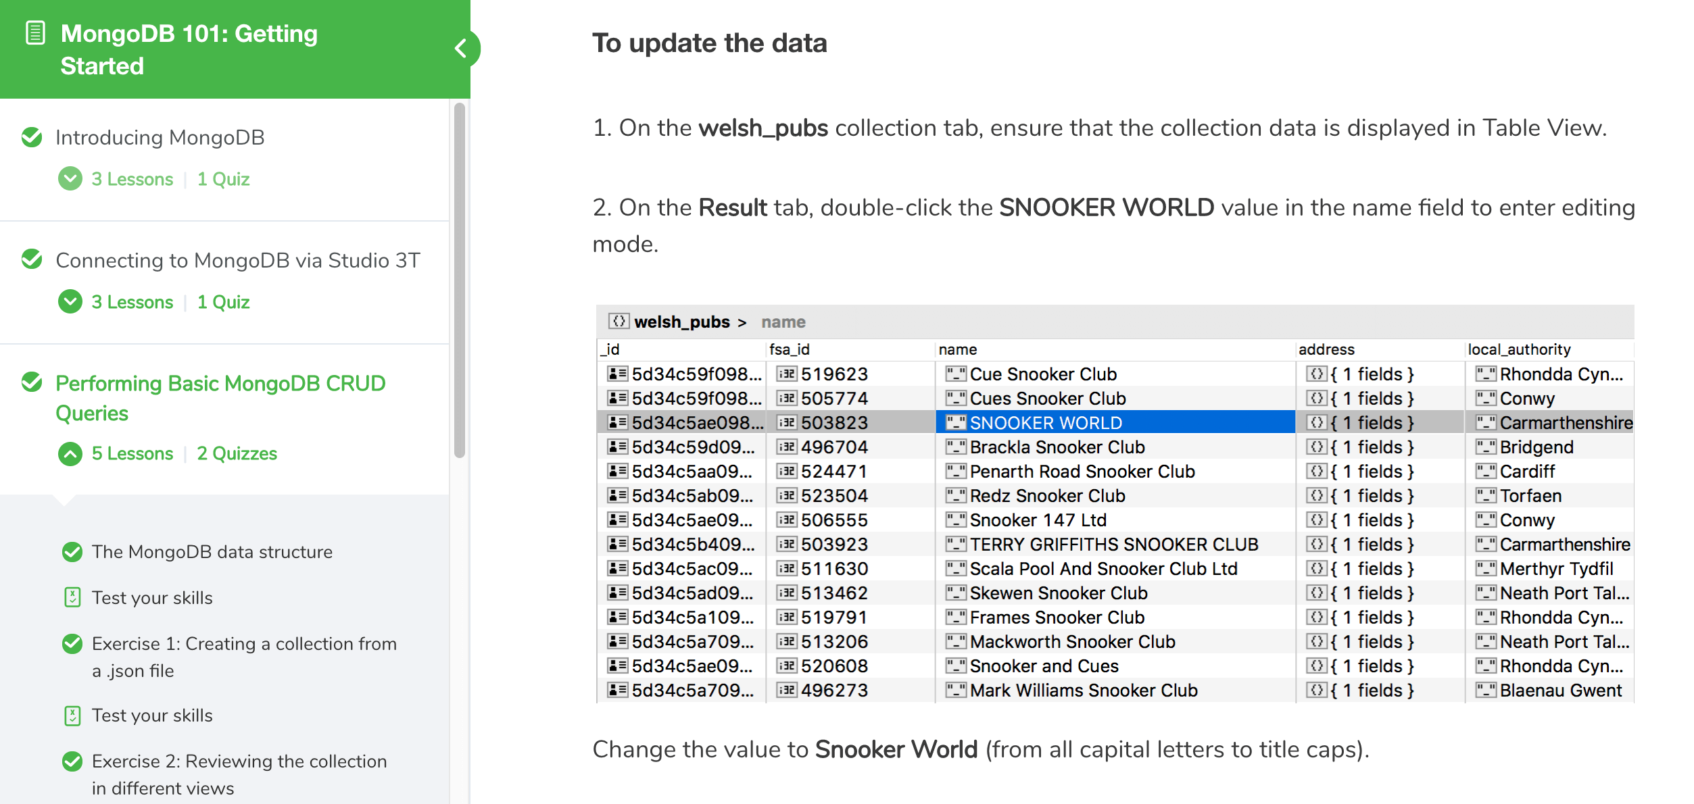Click the ObjectId icon in the 513462 row
This screenshot has height=804, width=1694.
pyautogui.click(x=618, y=593)
